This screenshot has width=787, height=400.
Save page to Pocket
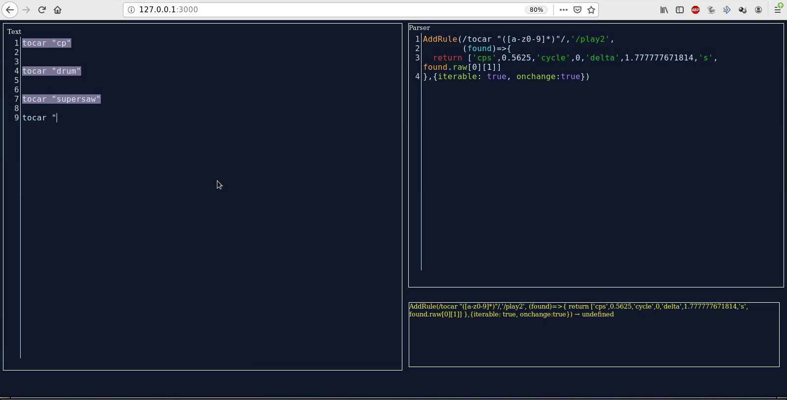(x=577, y=10)
